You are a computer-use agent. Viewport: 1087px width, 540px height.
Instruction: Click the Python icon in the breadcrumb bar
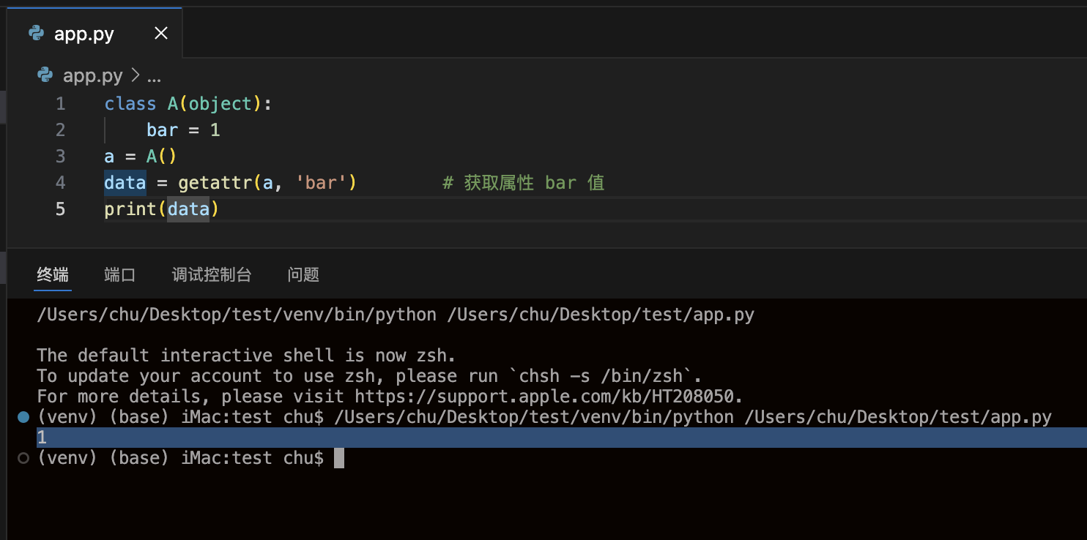coord(44,75)
